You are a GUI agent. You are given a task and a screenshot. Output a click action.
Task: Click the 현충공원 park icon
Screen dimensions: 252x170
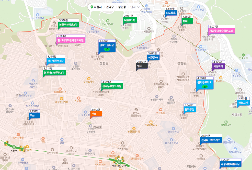click(x=243, y=55)
